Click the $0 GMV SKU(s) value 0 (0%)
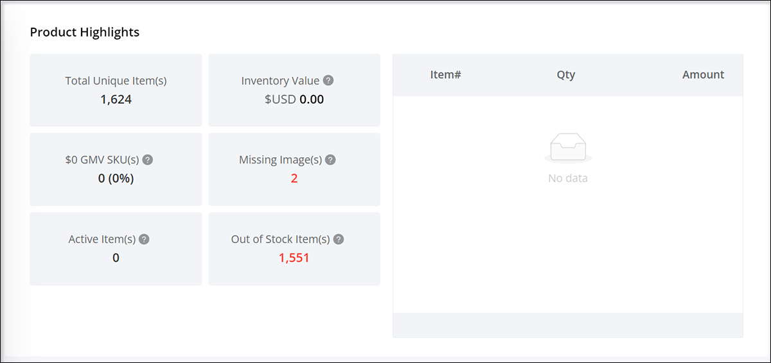 [x=116, y=178]
